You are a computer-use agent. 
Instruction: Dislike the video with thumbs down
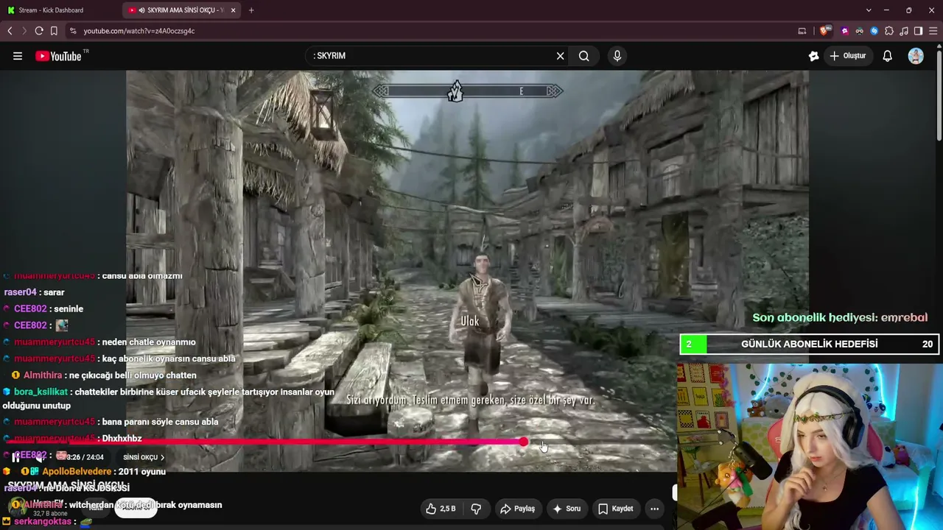[x=476, y=509]
